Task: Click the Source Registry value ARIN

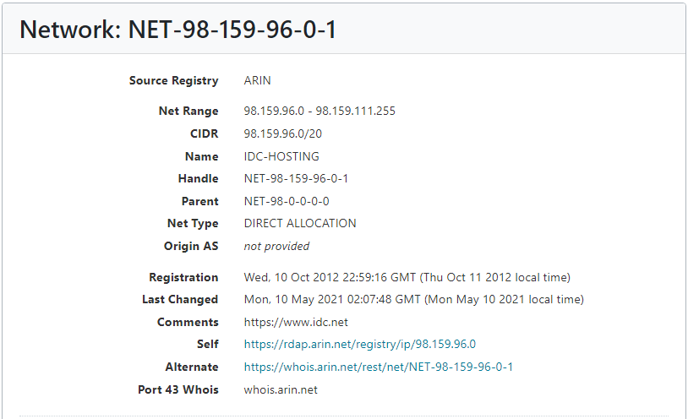Action: click(x=258, y=80)
